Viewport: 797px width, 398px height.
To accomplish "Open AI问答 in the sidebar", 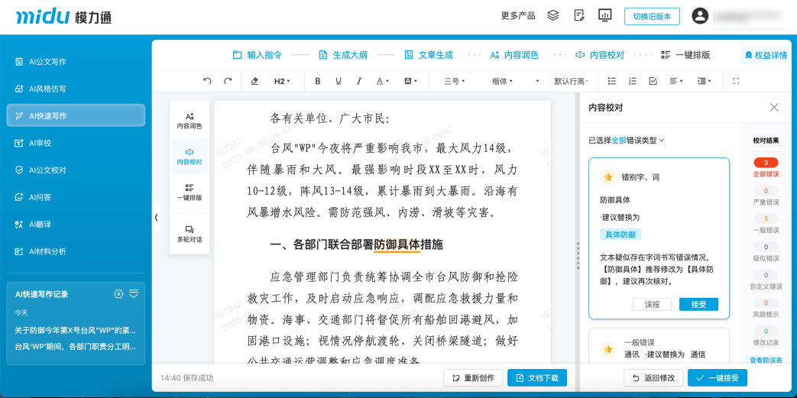I will point(76,197).
